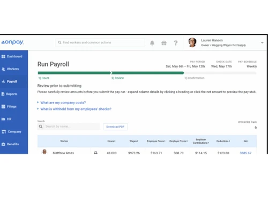
Task: Click the Dashboard grid icon
Action: (3, 56)
